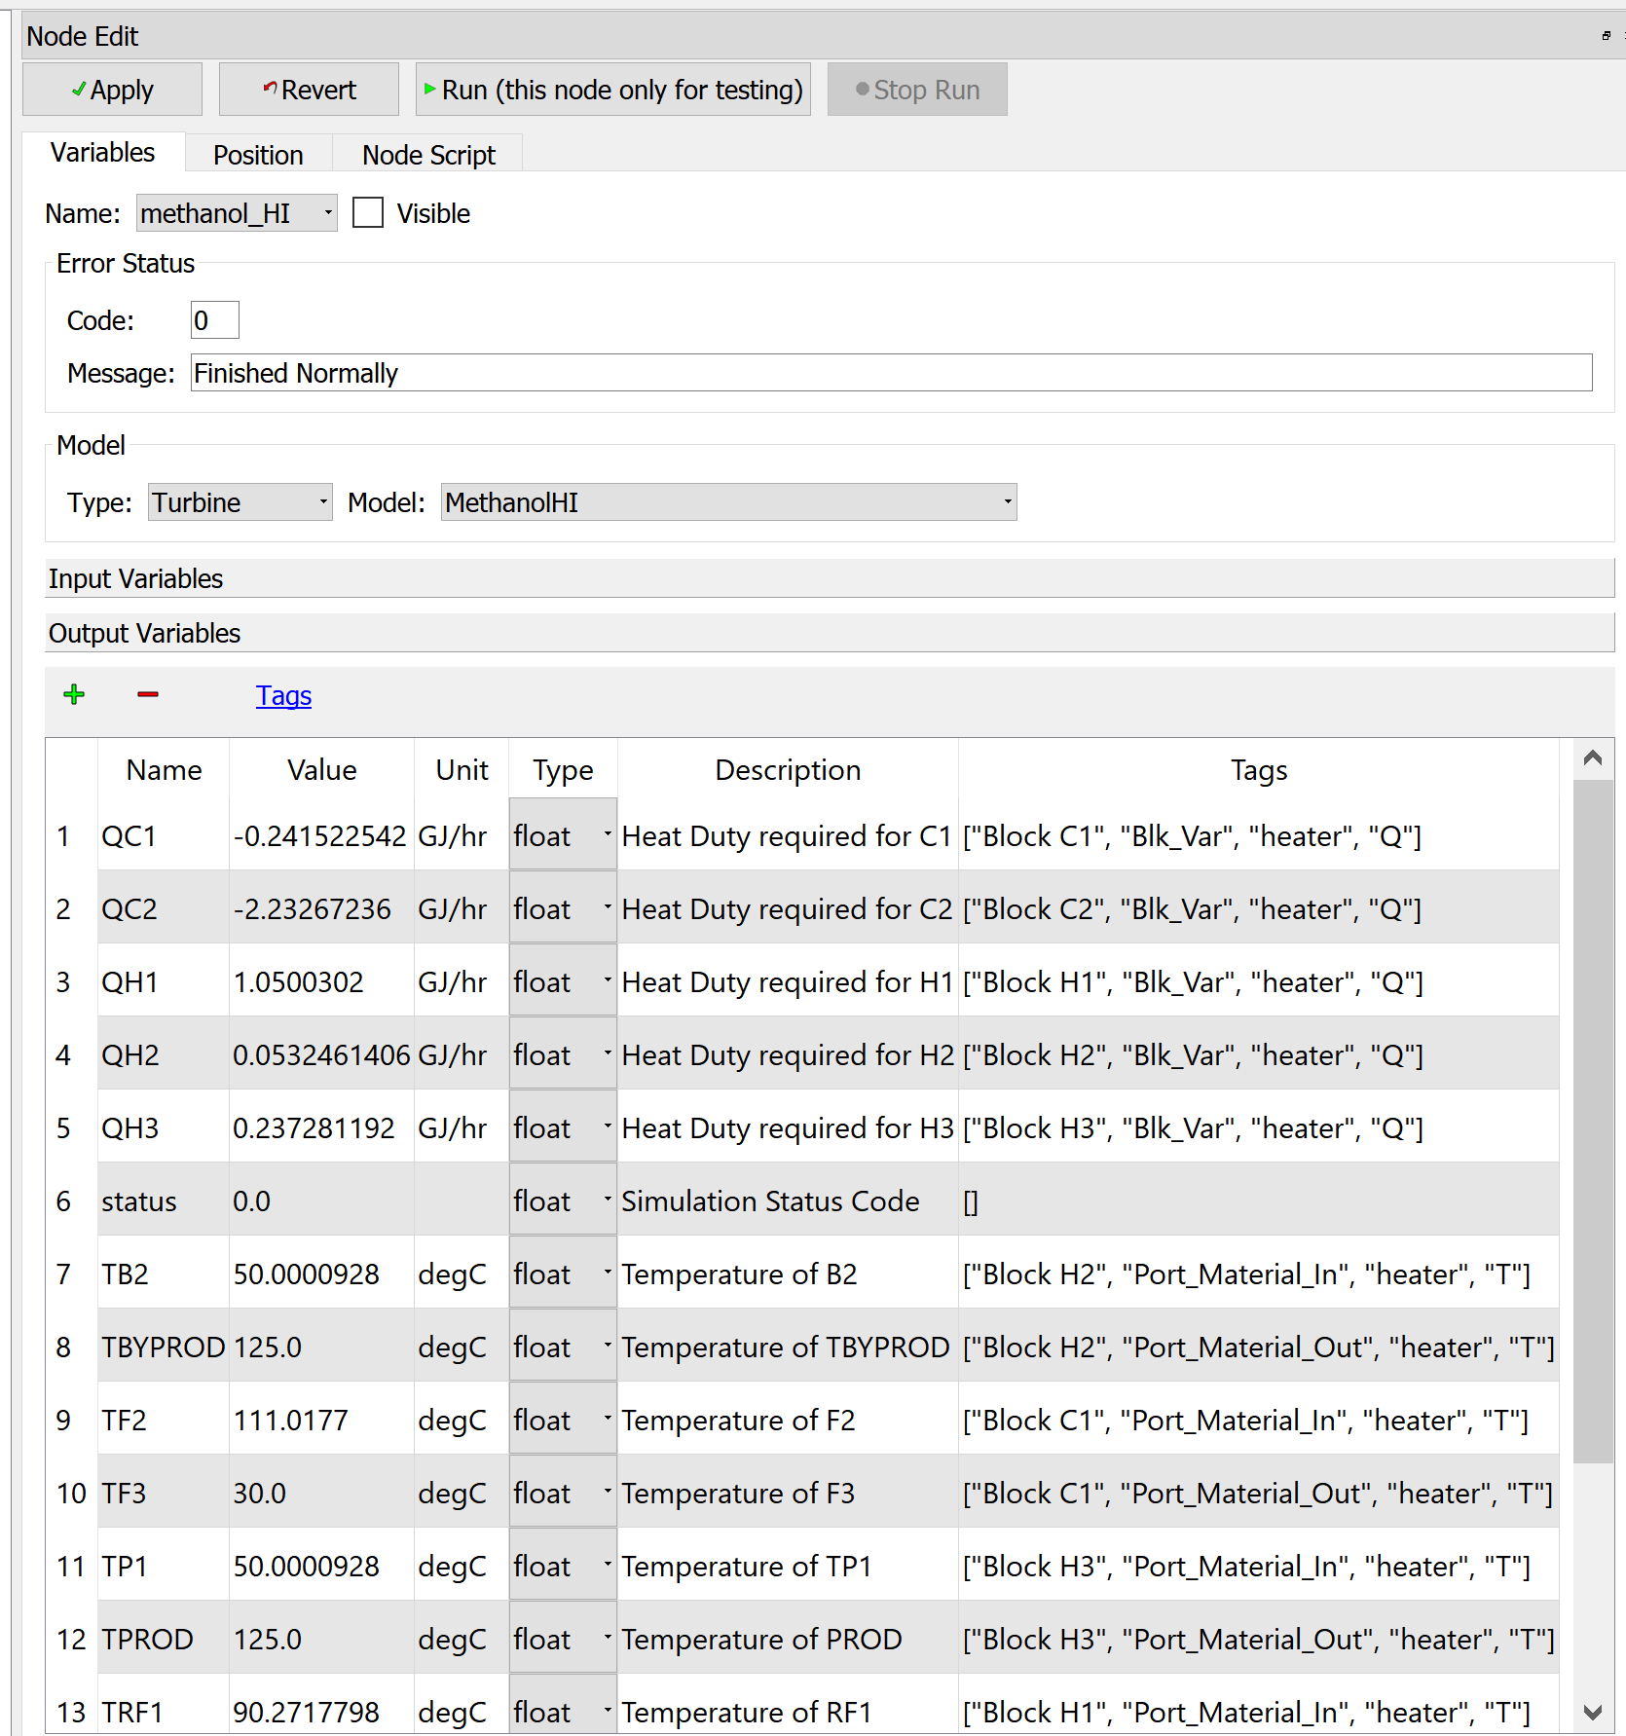Run this node only for testing
The height and width of the screenshot is (1736, 1626).
612,90
